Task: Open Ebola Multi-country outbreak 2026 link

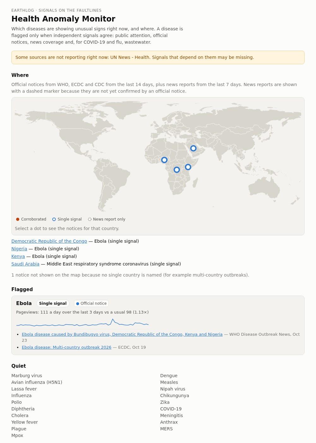Action: click(66, 347)
